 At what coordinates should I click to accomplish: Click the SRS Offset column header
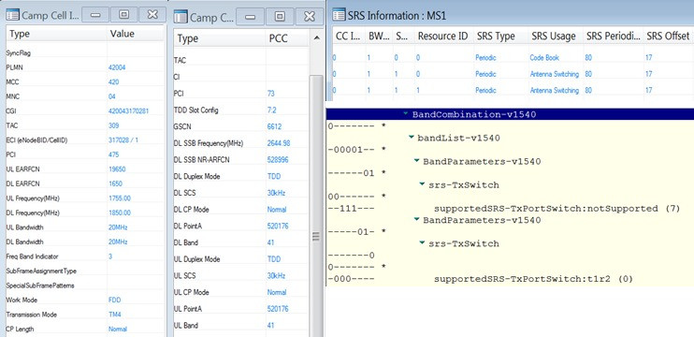[668, 37]
